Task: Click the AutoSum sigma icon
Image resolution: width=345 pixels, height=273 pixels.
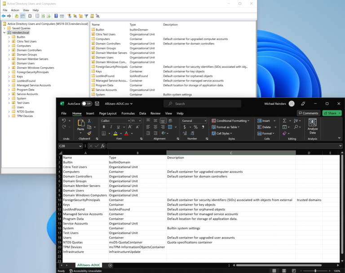Action: pos(284,121)
